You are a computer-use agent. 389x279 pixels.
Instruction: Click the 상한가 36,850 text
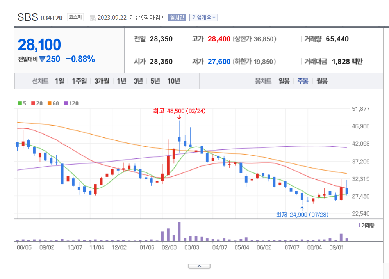[x=254, y=39]
